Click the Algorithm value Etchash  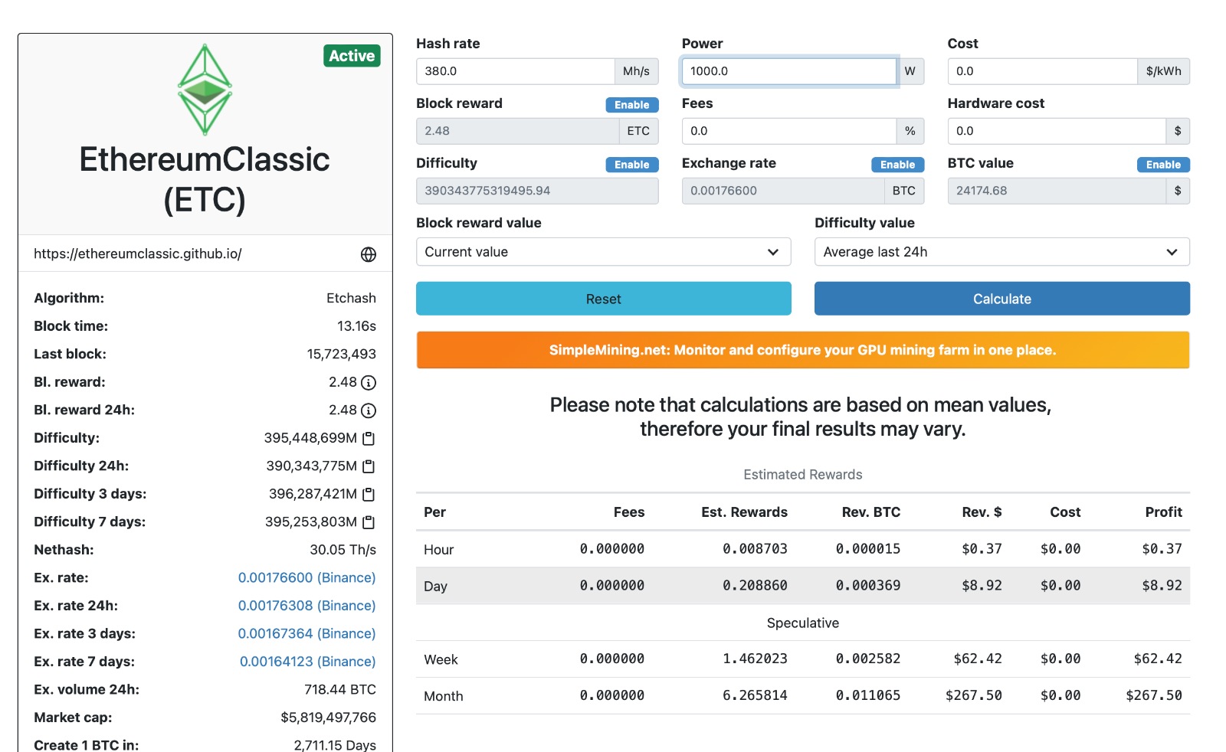click(x=351, y=298)
